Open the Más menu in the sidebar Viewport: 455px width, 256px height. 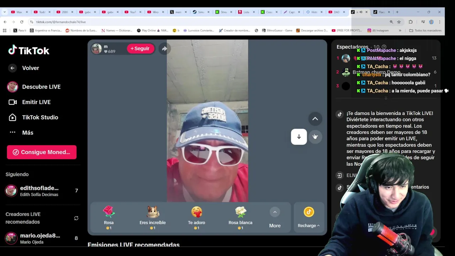click(x=21, y=133)
